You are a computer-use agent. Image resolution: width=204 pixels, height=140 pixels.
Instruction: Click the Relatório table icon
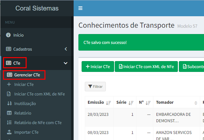click(x=9, y=113)
